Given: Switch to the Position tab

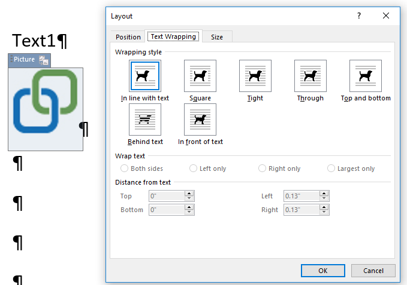Looking at the screenshot, I should tap(128, 37).
